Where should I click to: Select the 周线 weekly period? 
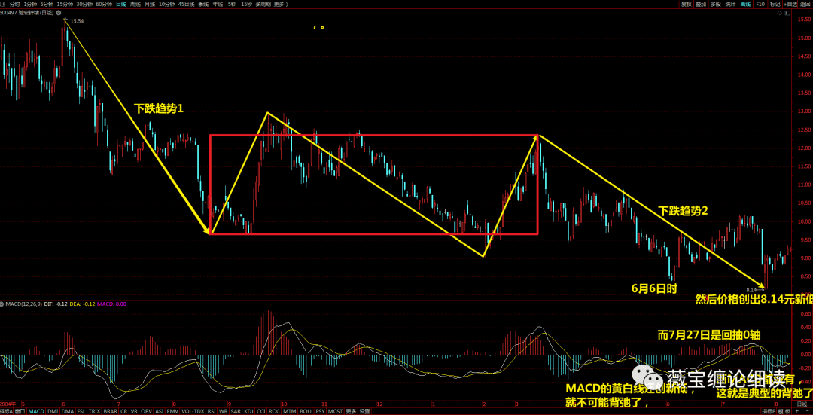(135, 5)
